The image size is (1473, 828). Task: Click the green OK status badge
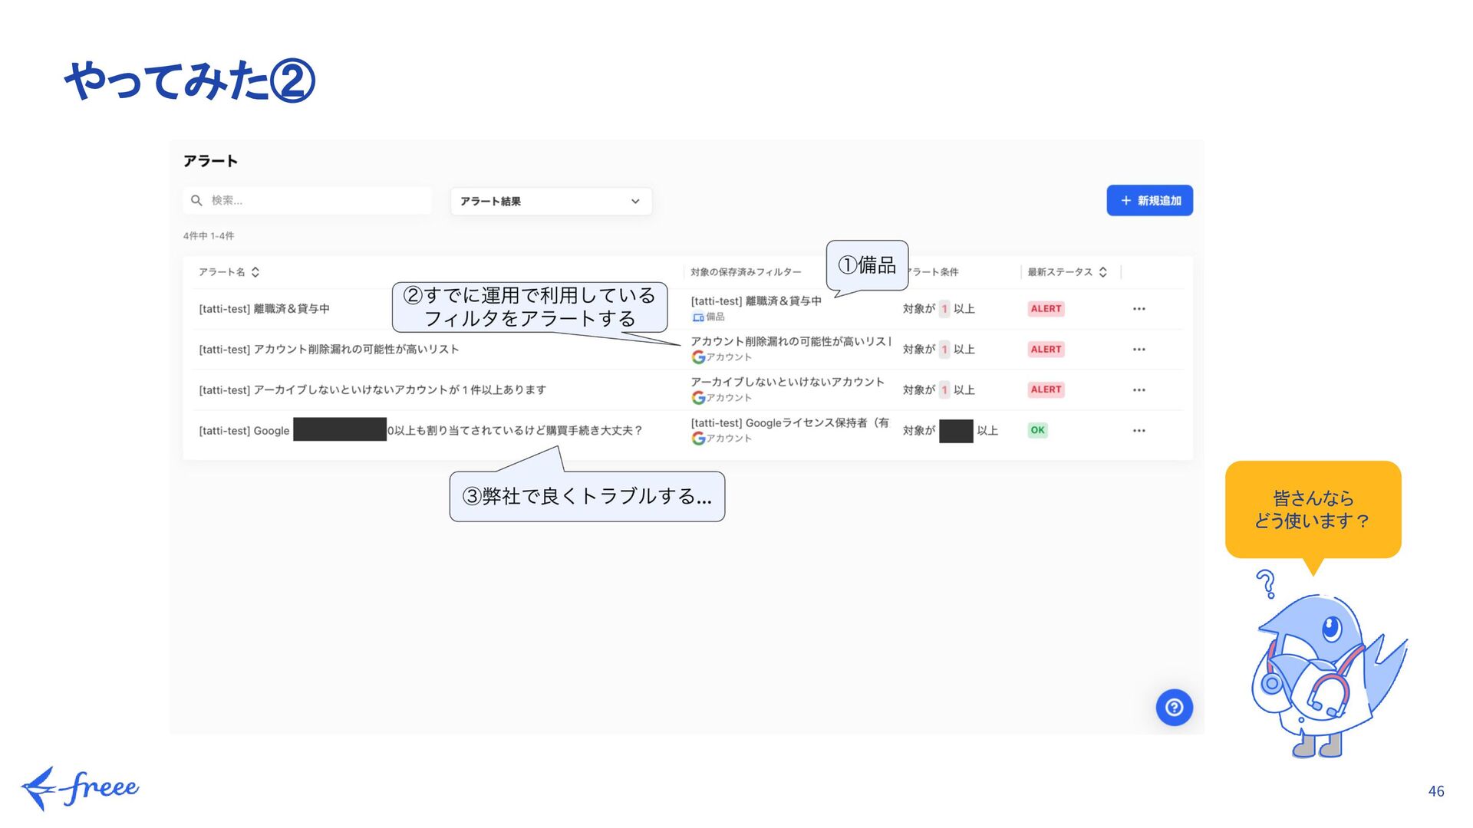point(1037,430)
